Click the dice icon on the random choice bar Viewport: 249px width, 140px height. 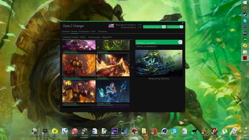(x=180, y=42)
